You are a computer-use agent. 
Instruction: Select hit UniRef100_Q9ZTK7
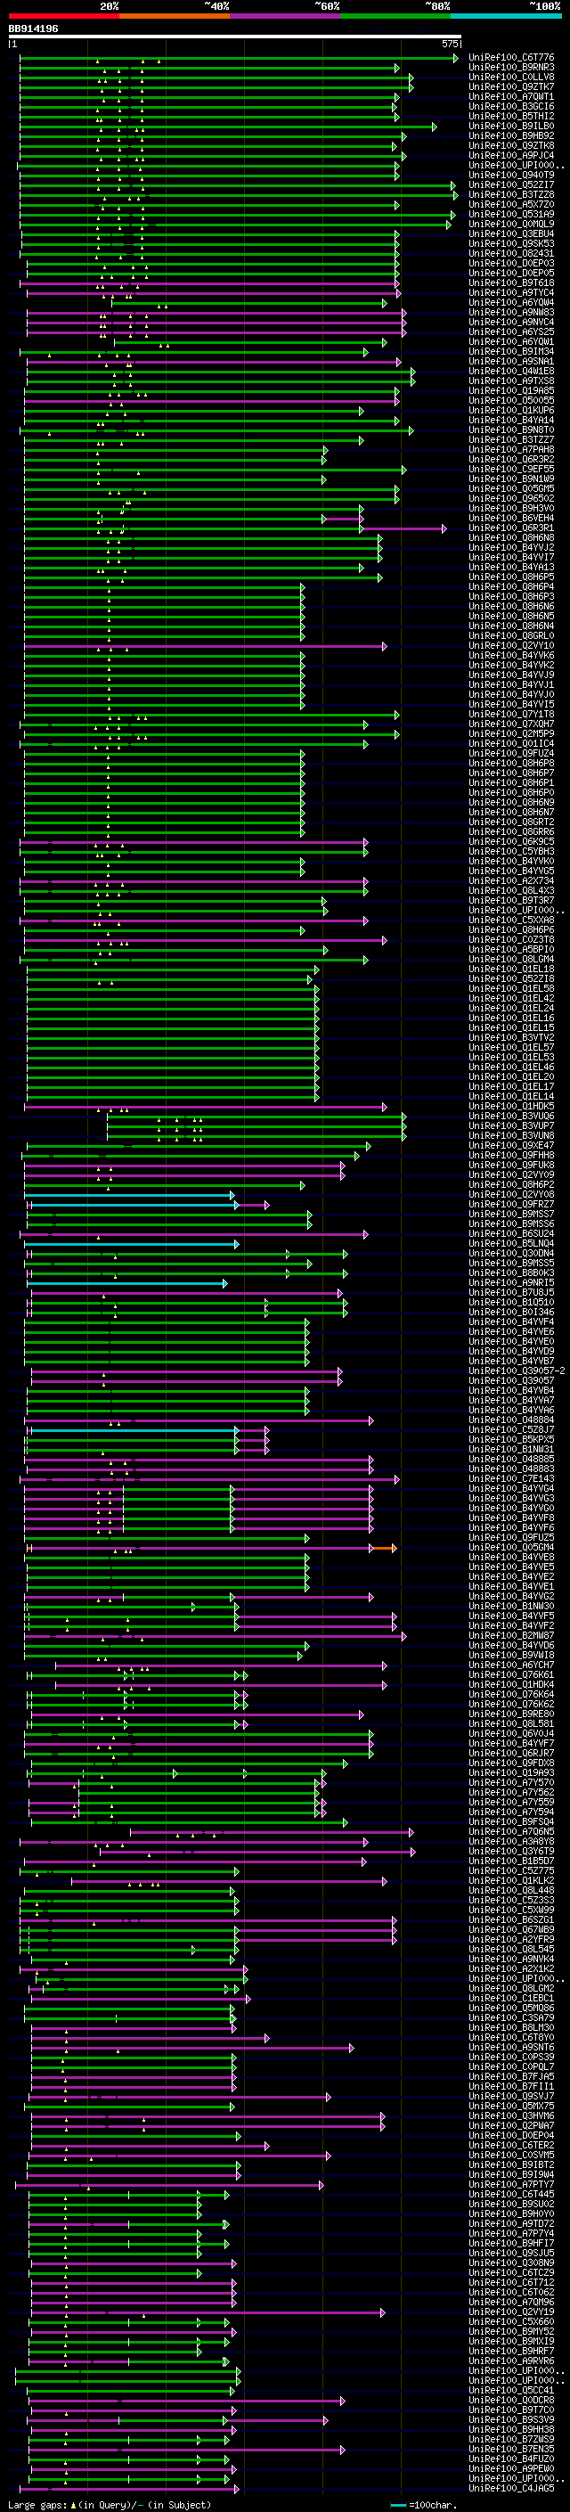pos(511,87)
